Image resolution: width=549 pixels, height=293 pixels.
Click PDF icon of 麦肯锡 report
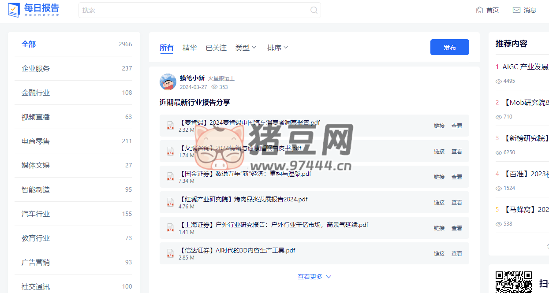tap(170, 126)
